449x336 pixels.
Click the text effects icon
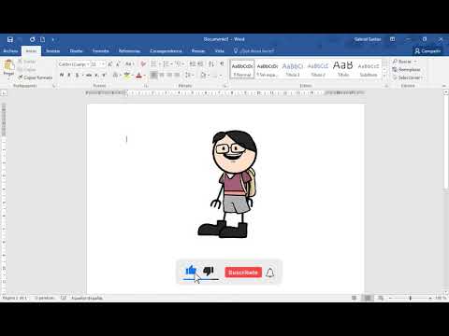coord(115,75)
